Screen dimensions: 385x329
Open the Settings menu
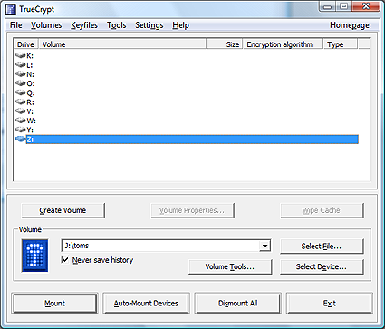tap(149, 25)
